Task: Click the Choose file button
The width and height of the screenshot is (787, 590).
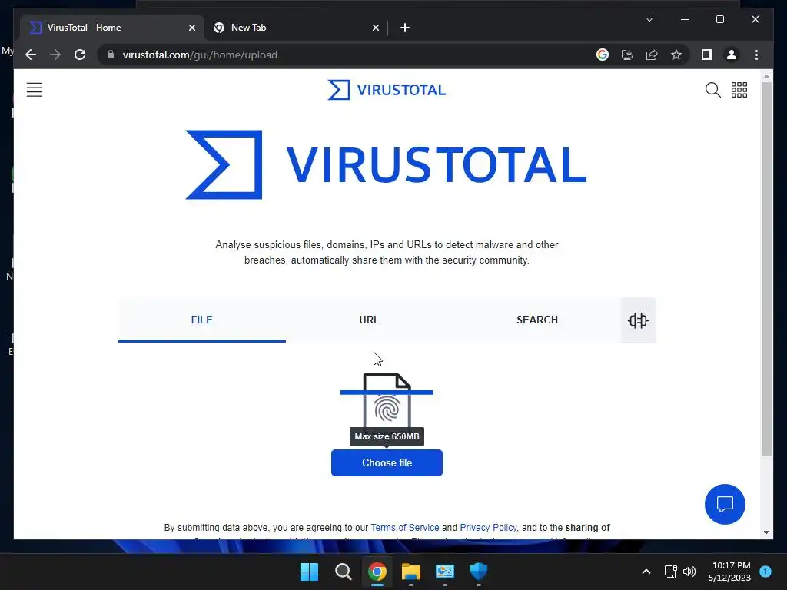Action: pos(387,462)
